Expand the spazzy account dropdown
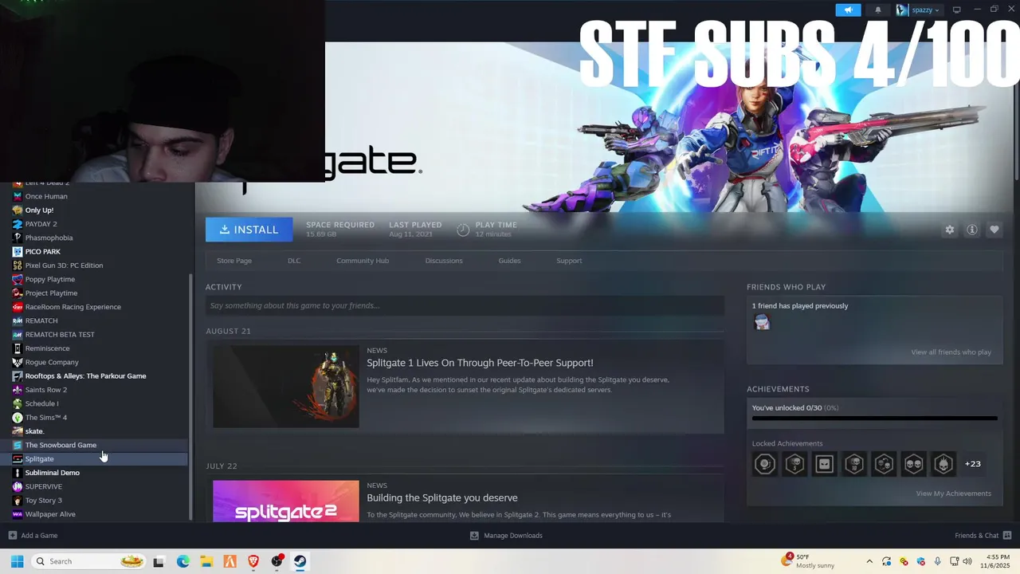This screenshot has height=574, width=1020. 918,10
